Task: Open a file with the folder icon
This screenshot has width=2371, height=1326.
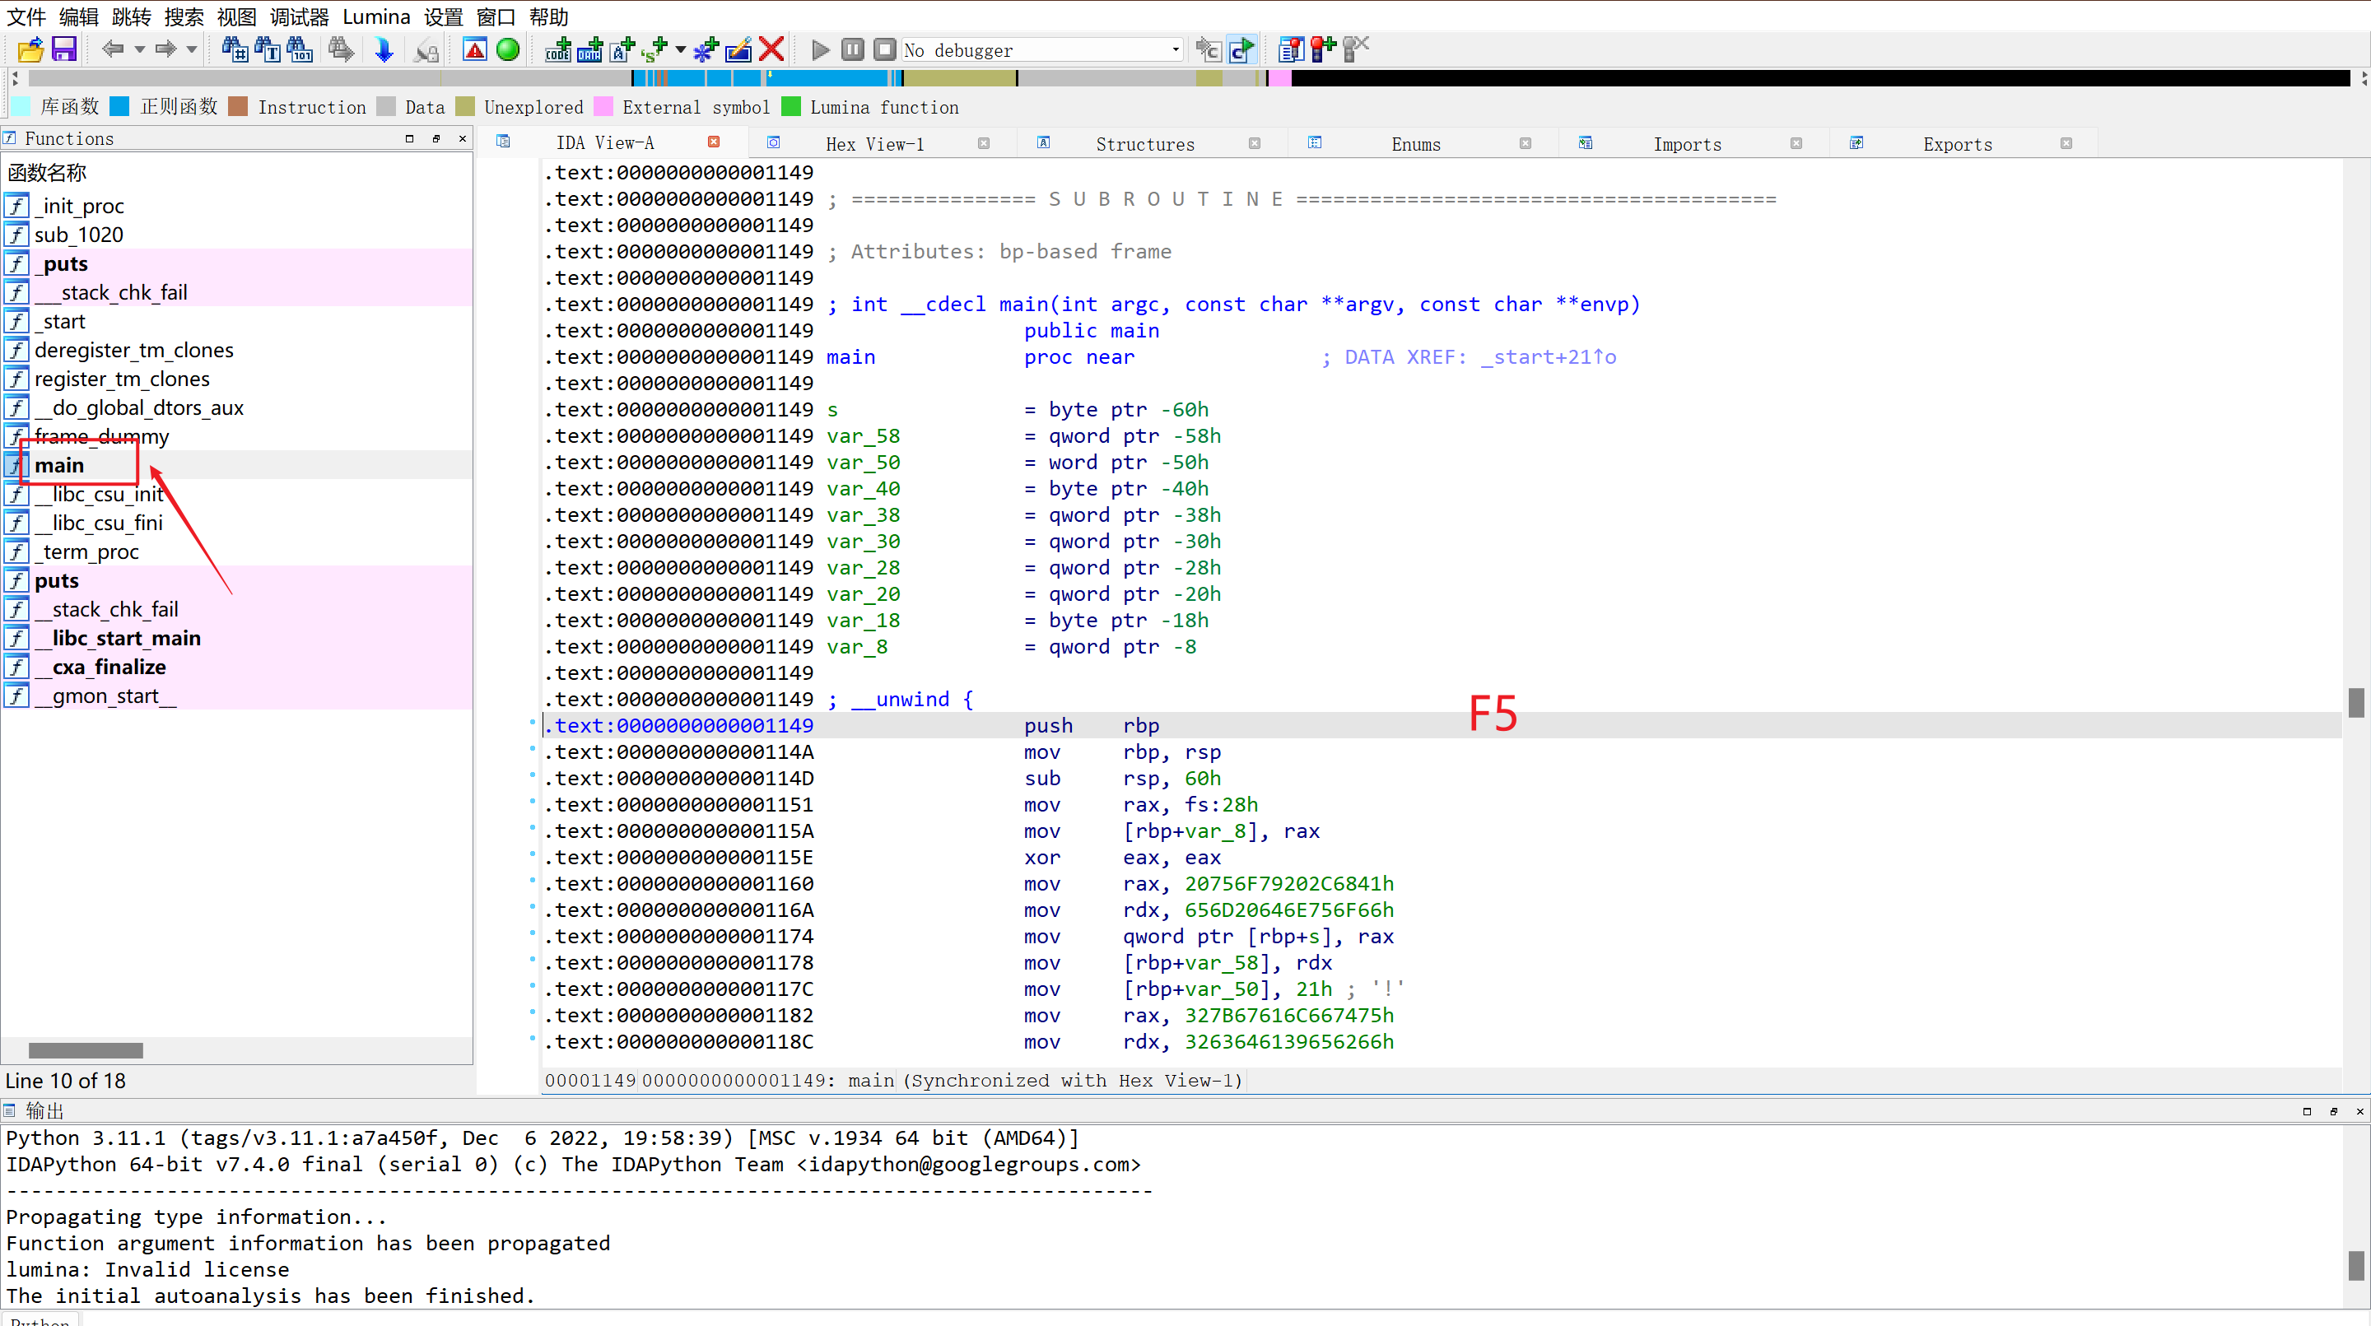Action: [30, 49]
